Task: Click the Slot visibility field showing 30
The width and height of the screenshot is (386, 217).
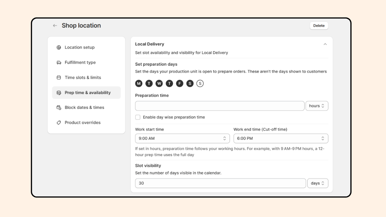Action: pyautogui.click(x=221, y=183)
